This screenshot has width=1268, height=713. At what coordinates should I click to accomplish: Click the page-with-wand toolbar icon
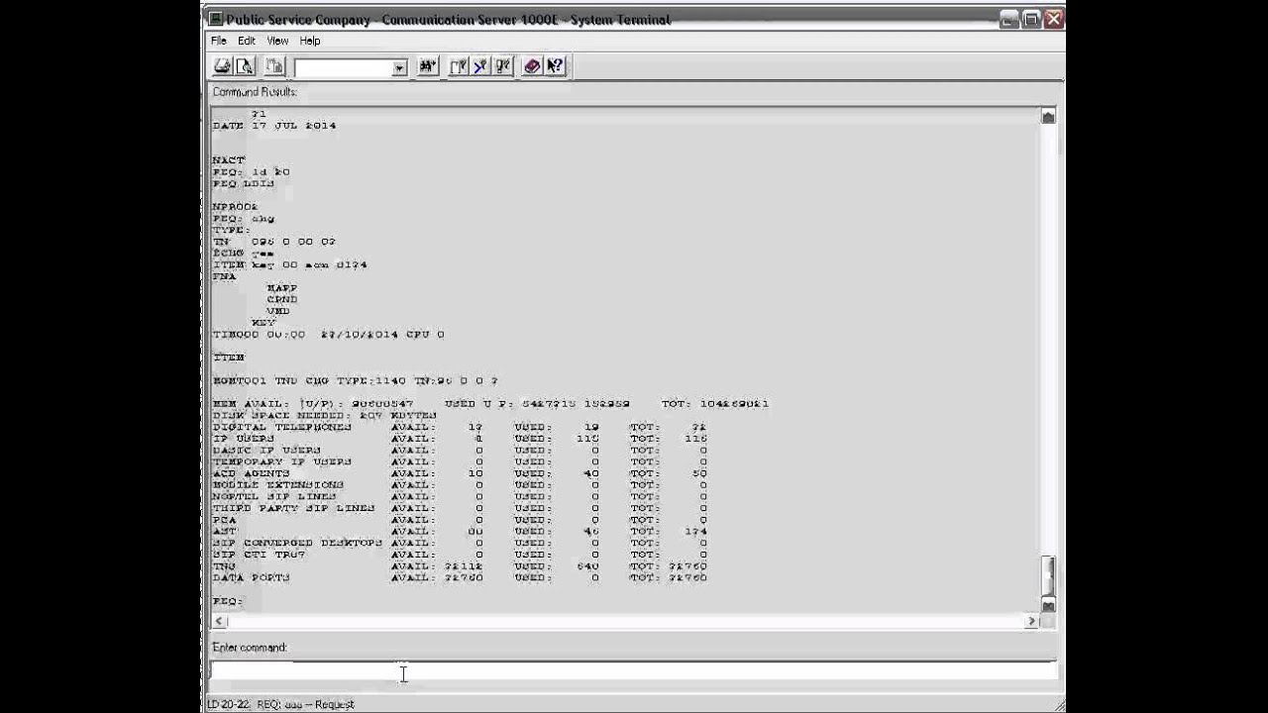coord(459,66)
